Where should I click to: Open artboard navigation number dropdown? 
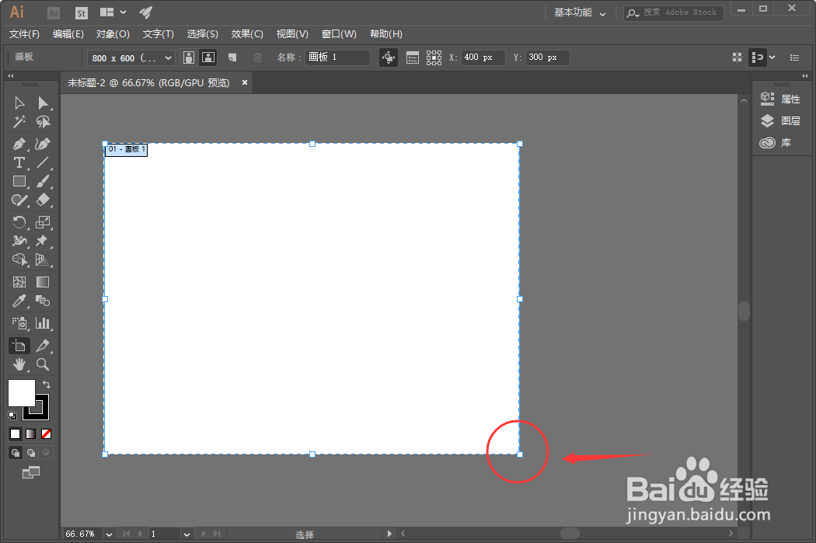pyautogui.click(x=187, y=534)
